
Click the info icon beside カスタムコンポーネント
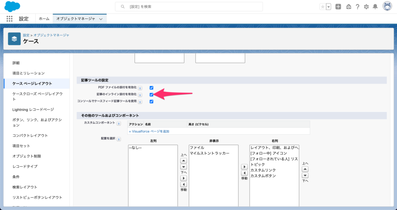[119, 123]
